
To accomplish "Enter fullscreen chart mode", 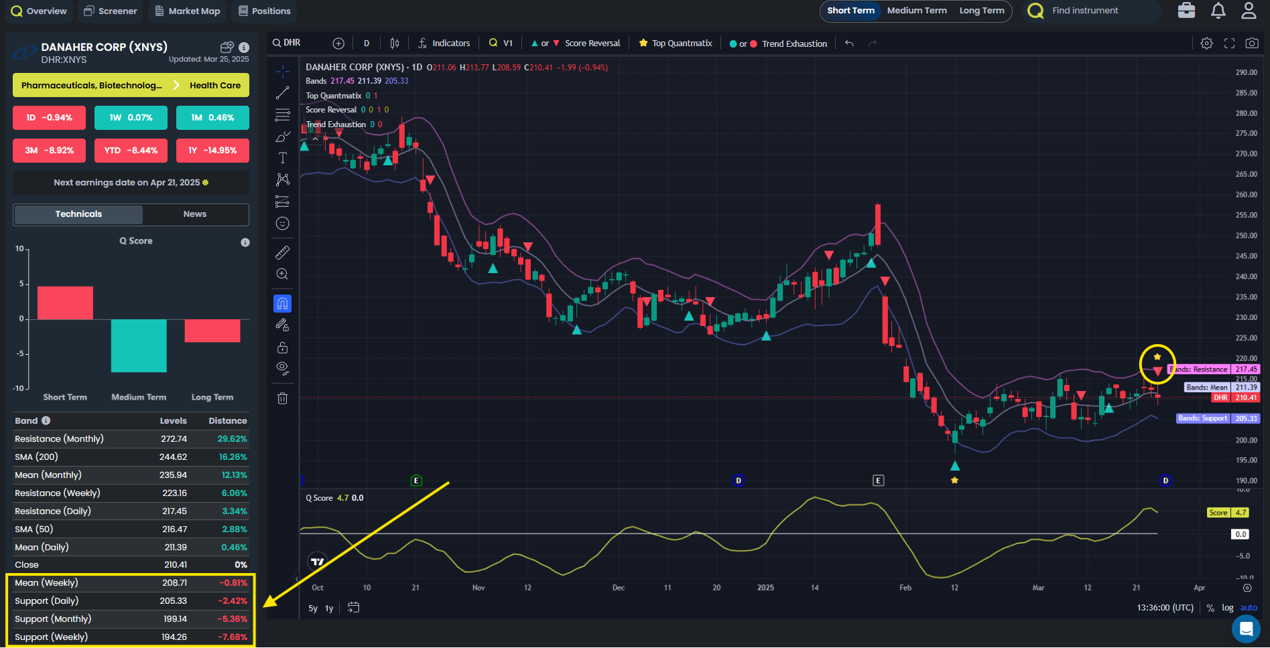I will [1229, 43].
